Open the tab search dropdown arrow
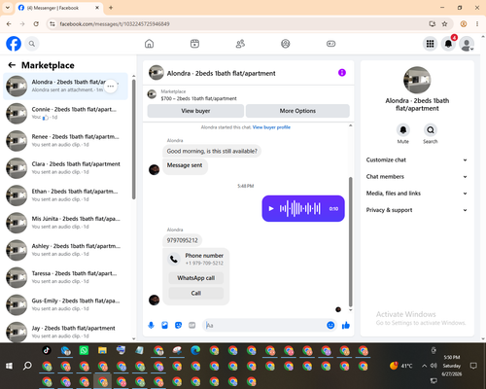The height and width of the screenshot is (389, 486). point(8,8)
